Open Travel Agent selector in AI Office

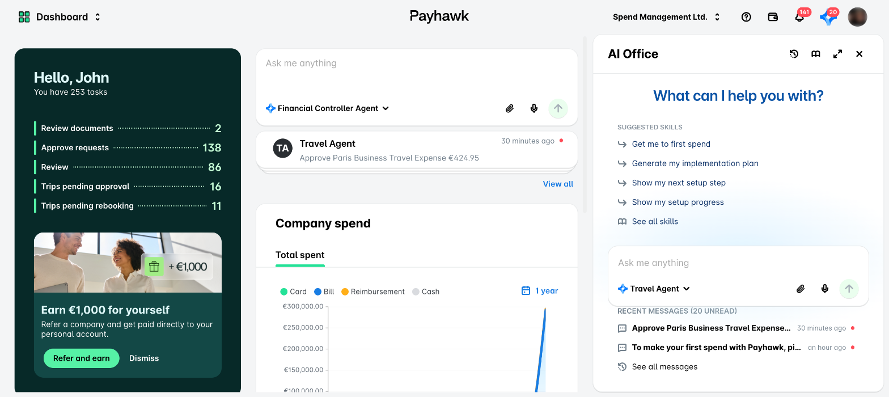coord(654,289)
